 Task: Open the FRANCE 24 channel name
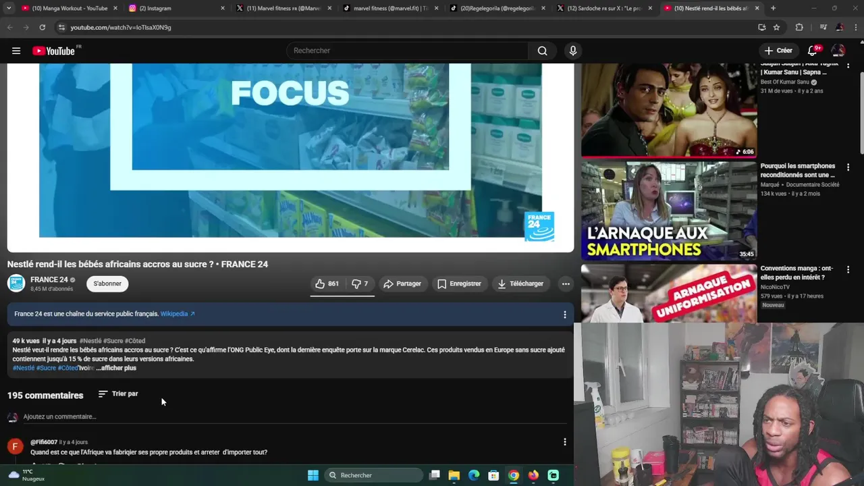tap(49, 280)
